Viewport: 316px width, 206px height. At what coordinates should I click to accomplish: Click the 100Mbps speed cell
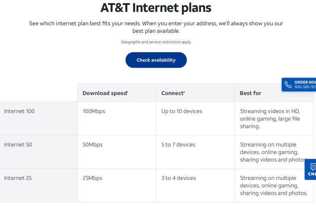pos(94,111)
